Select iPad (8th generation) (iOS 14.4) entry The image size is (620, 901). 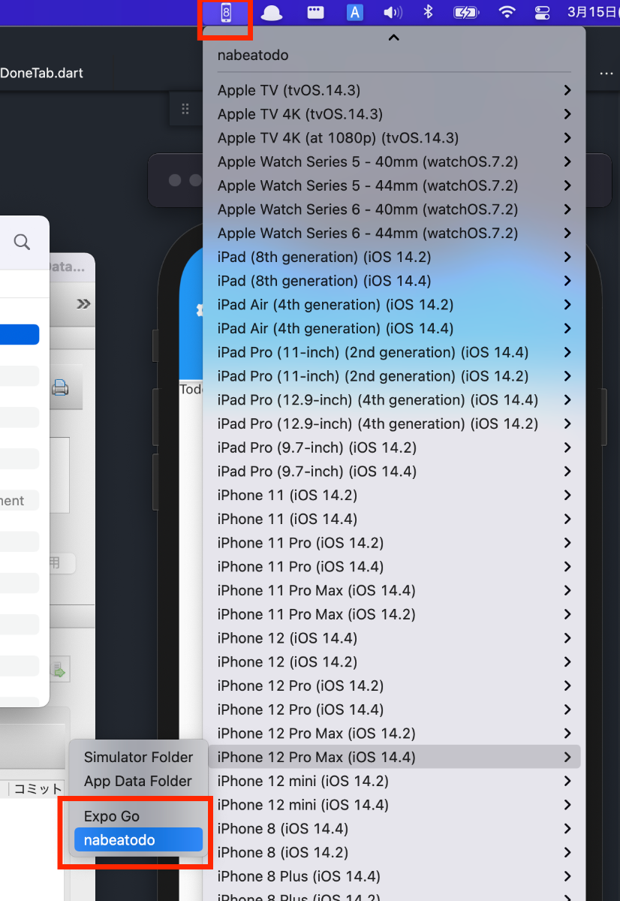(393, 281)
